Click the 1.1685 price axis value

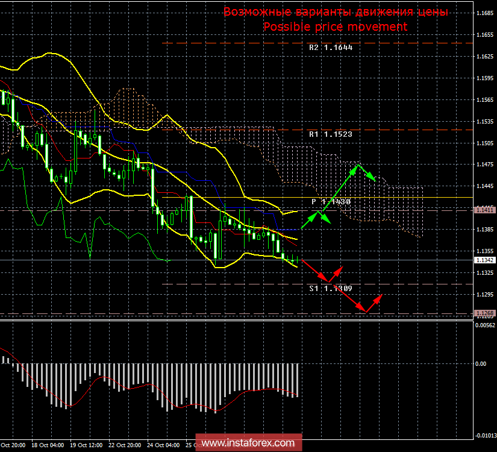pyautogui.click(x=485, y=13)
